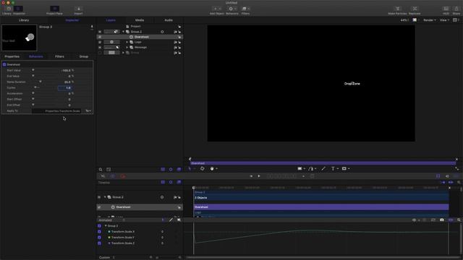Select the Overshoot behavior in Layers list

point(140,37)
